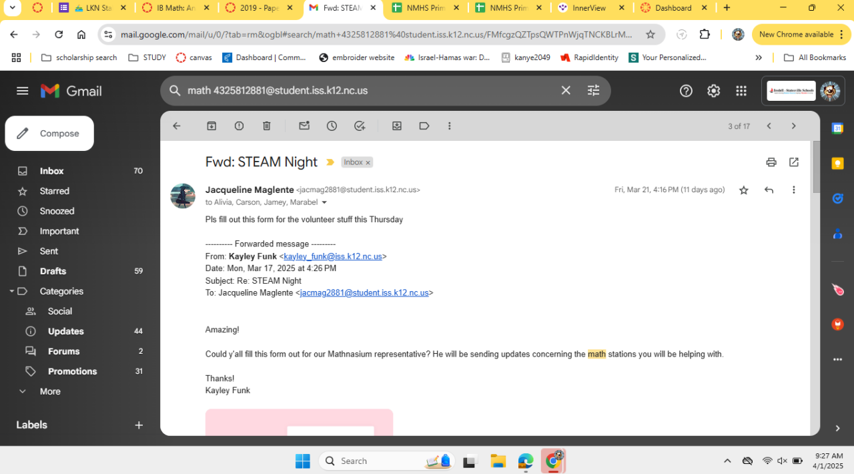Compose a new email
This screenshot has height=474, width=854.
pyautogui.click(x=49, y=134)
